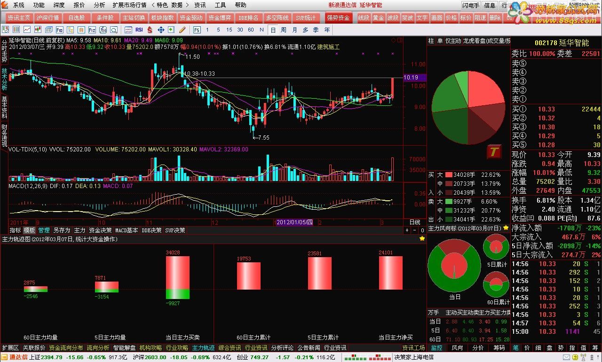The width and height of the screenshot is (602, 362).
Task: Click the first checklist toolbar icon
Action: (5, 30)
